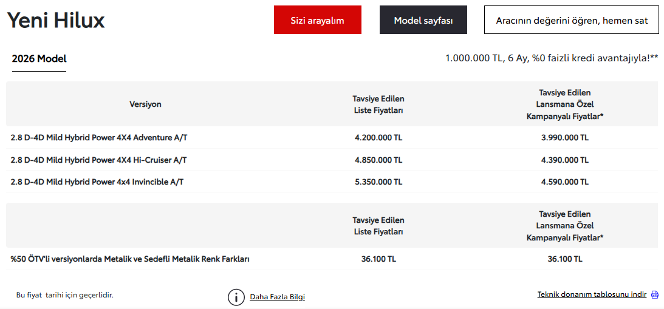Click the 4.390.000 TL campaign price
The image size is (664, 309).
click(x=565, y=160)
